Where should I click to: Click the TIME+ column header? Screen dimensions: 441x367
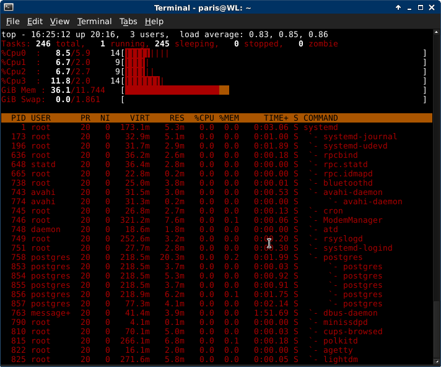tap(276, 118)
